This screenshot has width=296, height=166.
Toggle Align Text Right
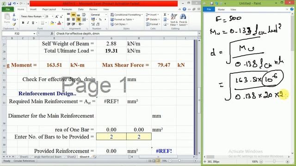(78, 19)
